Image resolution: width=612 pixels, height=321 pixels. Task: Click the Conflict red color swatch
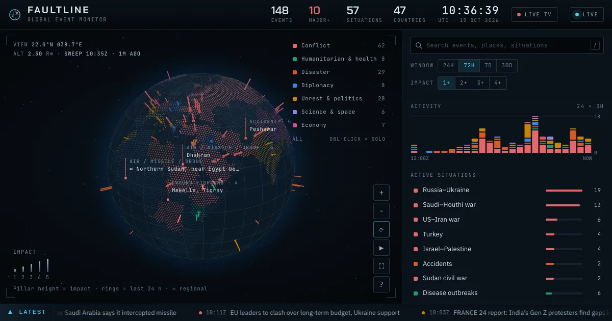tap(295, 46)
